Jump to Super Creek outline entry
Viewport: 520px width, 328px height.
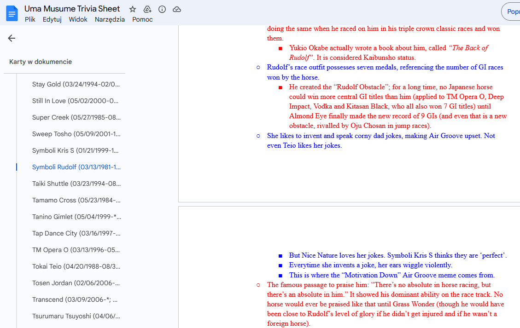[76, 117]
